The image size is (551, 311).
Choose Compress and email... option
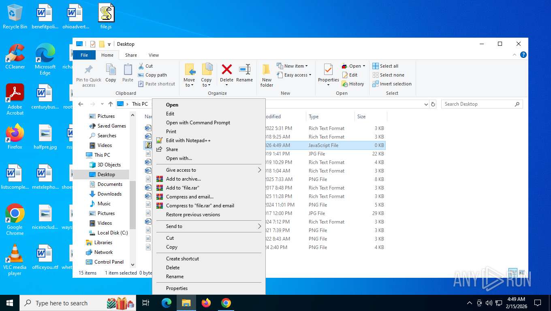click(x=209, y=197)
